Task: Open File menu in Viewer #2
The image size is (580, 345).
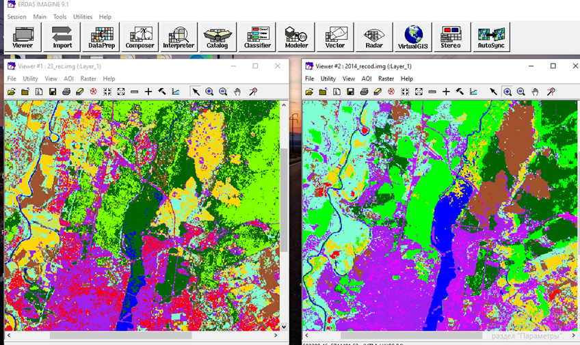Action: click(310, 79)
